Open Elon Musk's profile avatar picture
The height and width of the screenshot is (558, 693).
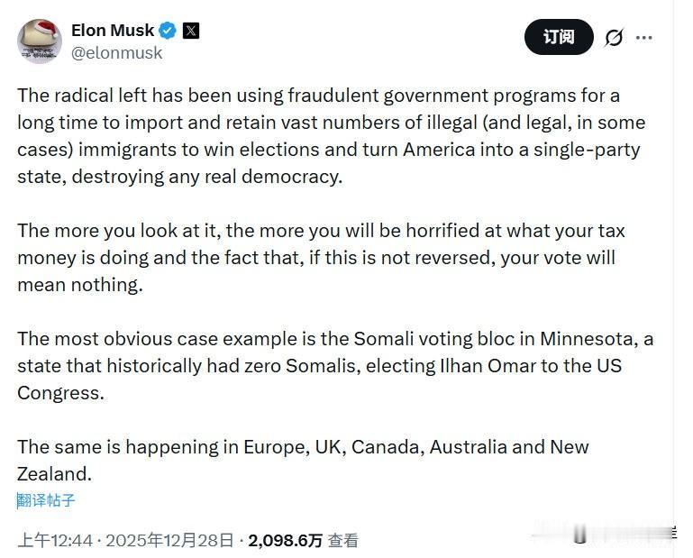[x=39, y=42]
